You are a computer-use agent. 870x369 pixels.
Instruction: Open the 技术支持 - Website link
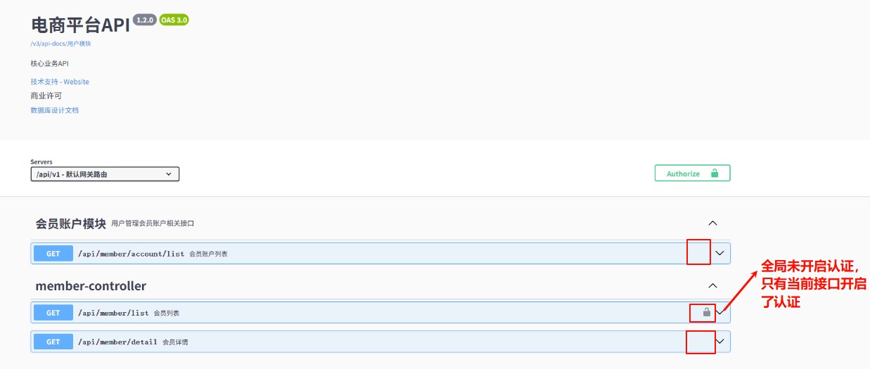click(x=60, y=82)
